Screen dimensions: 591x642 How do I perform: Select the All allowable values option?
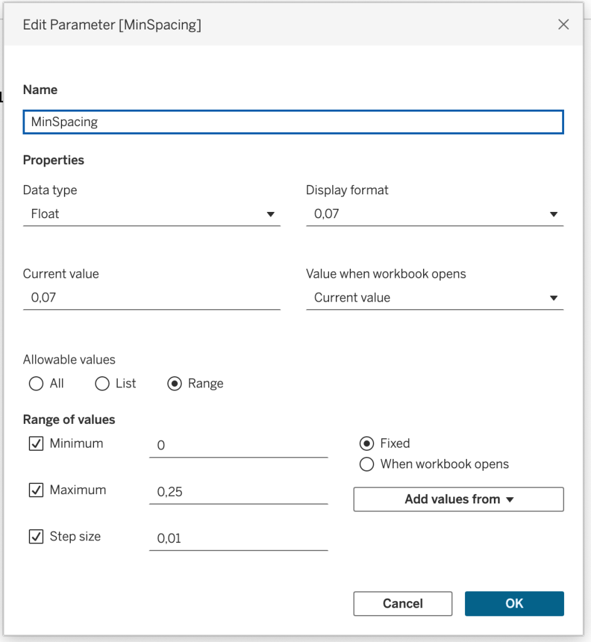(x=36, y=384)
